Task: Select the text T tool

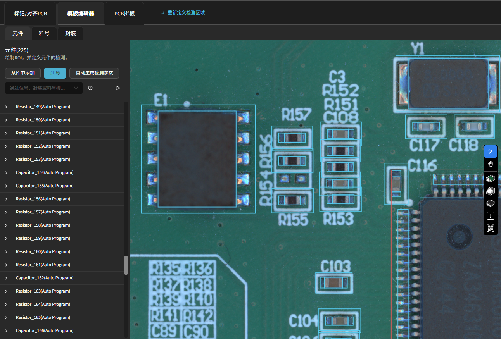Action: pos(491,216)
